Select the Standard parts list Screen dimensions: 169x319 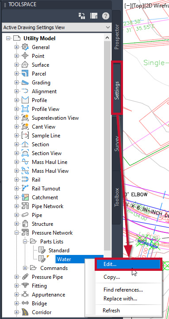click(59, 251)
